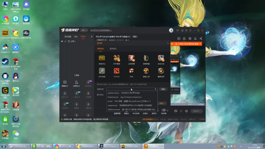265x149 pixels.
Task: Toggle eye visibility for 全屏 1 source
Action: coord(62,41)
